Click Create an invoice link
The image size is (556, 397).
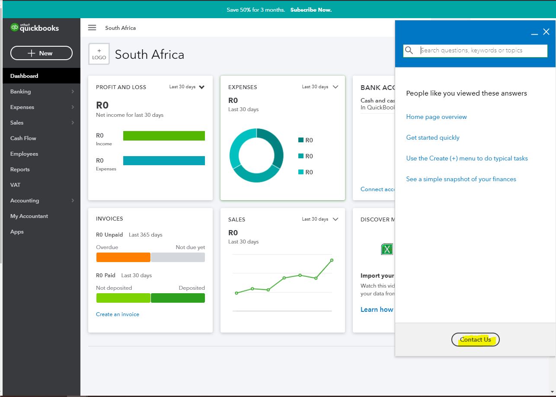pyautogui.click(x=118, y=314)
